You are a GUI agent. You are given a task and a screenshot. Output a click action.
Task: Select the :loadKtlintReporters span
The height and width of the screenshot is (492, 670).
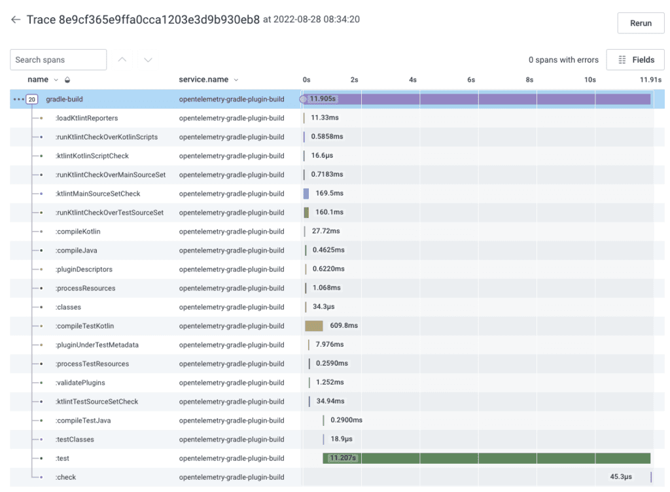(x=86, y=118)
